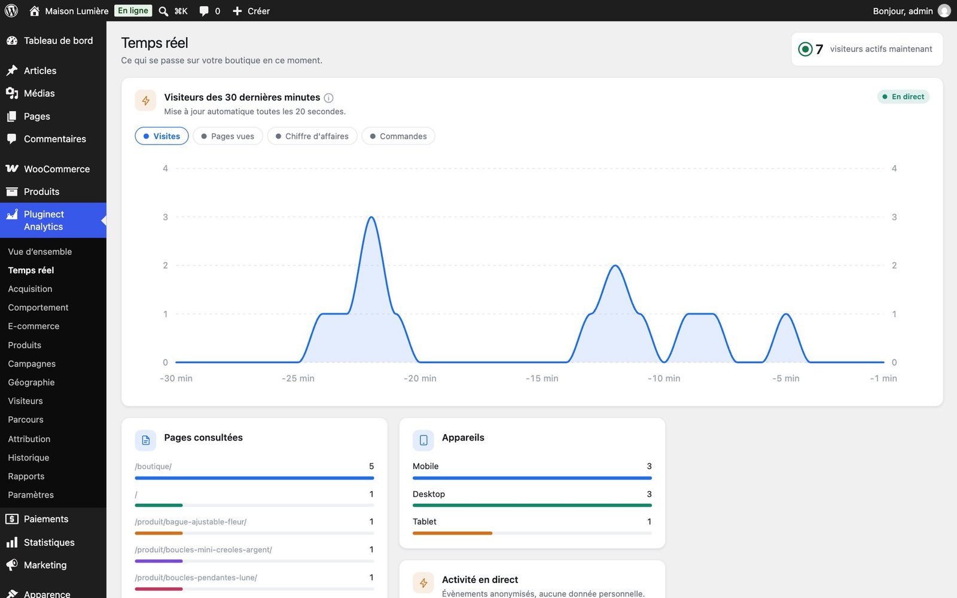Click the Tableau de bord dashboard icon
Image resolution: width=957 pixels, height=598 pixels.
[12, 41]
